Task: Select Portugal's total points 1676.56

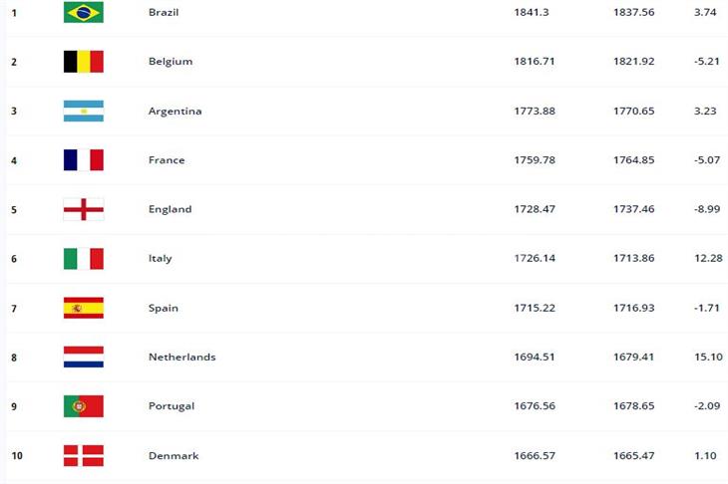Action: 535,406
